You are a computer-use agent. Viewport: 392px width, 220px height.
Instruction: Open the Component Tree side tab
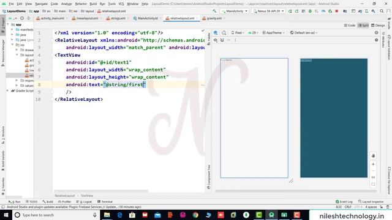209,177
